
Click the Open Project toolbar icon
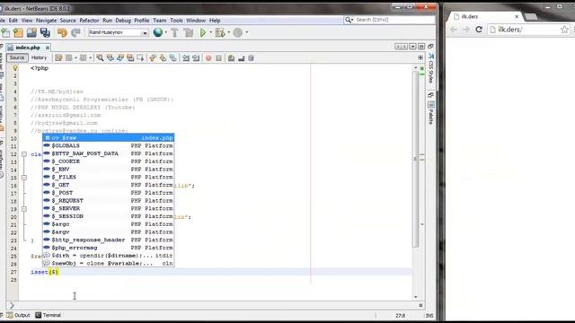(x=31, y=32)
